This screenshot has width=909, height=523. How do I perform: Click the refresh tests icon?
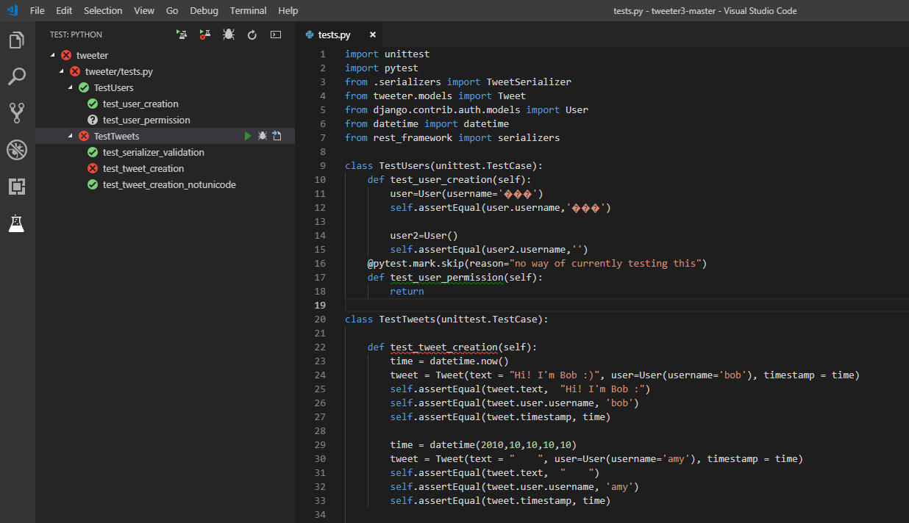(252, 35)
